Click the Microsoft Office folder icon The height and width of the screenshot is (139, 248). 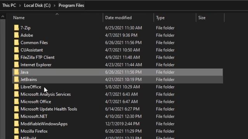coord(16,102)
